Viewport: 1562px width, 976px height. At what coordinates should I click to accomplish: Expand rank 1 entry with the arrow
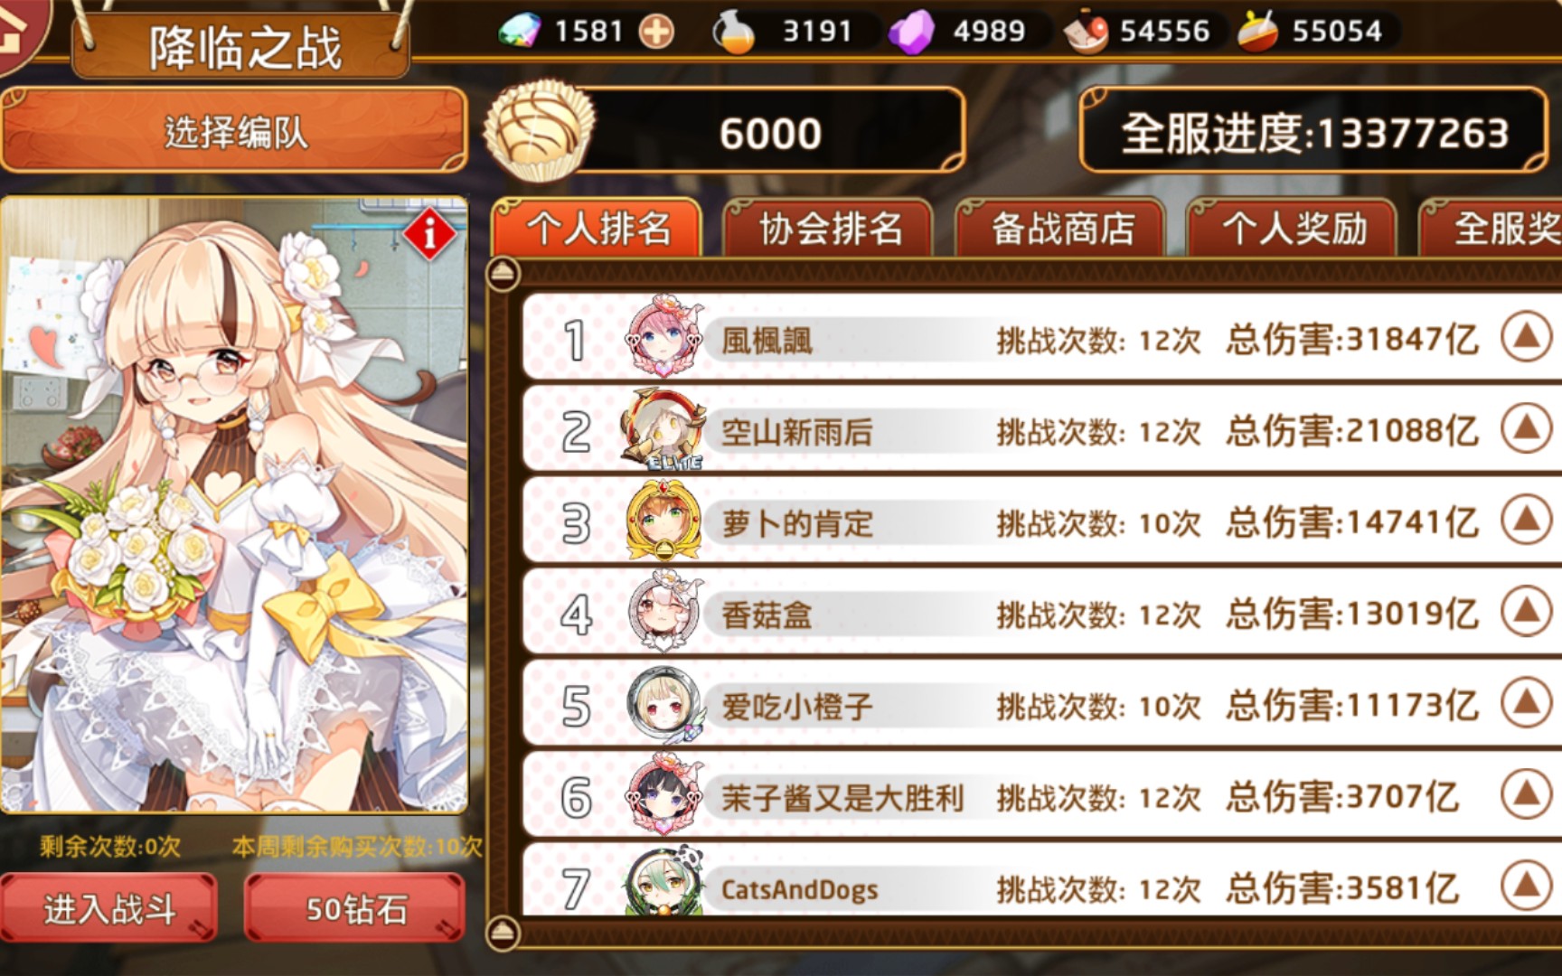1526,336
